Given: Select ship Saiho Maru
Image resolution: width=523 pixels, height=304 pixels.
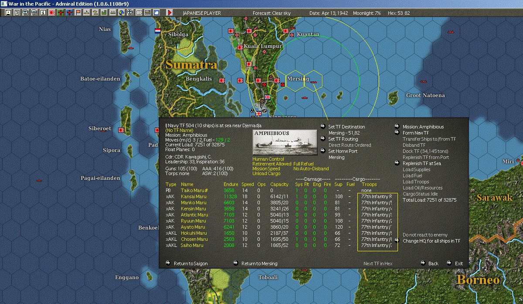Looking at the screenshot, I should click(192, 245).
